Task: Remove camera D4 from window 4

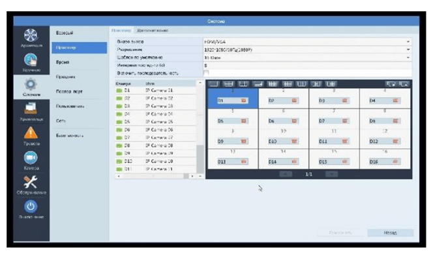Action: click(395, 100)
